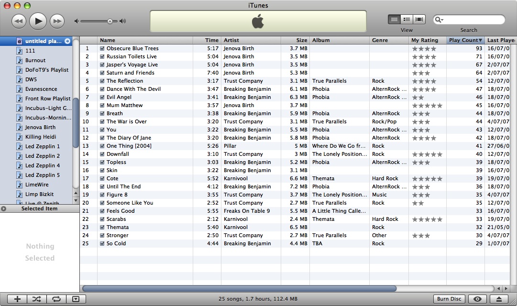This screenshot has height=306, width=517.
Task: Reverse Play Count sort order arrow
Action: pos(480,40)
